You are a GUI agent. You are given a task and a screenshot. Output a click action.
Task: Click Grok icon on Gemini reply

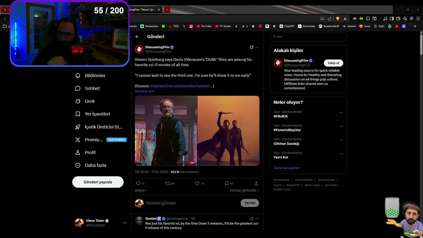(x=251, y=218)
